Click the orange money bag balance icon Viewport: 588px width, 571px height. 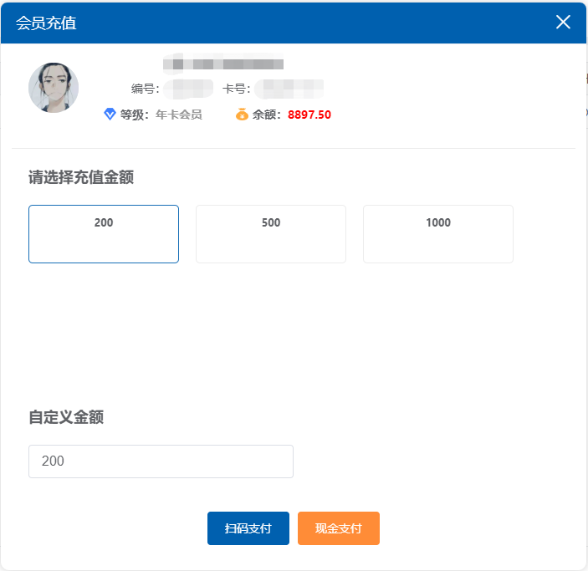[x=242, y=115]
